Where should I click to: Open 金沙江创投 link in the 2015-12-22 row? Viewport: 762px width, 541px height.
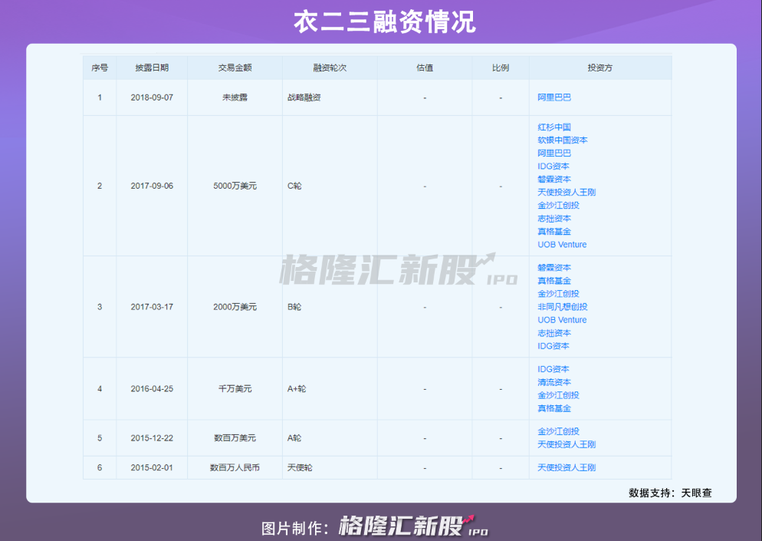[558, 431]
